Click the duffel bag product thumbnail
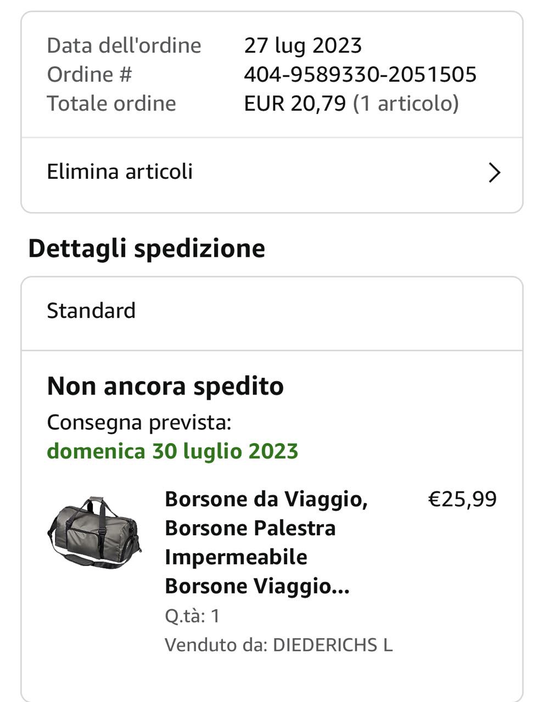 94,532
